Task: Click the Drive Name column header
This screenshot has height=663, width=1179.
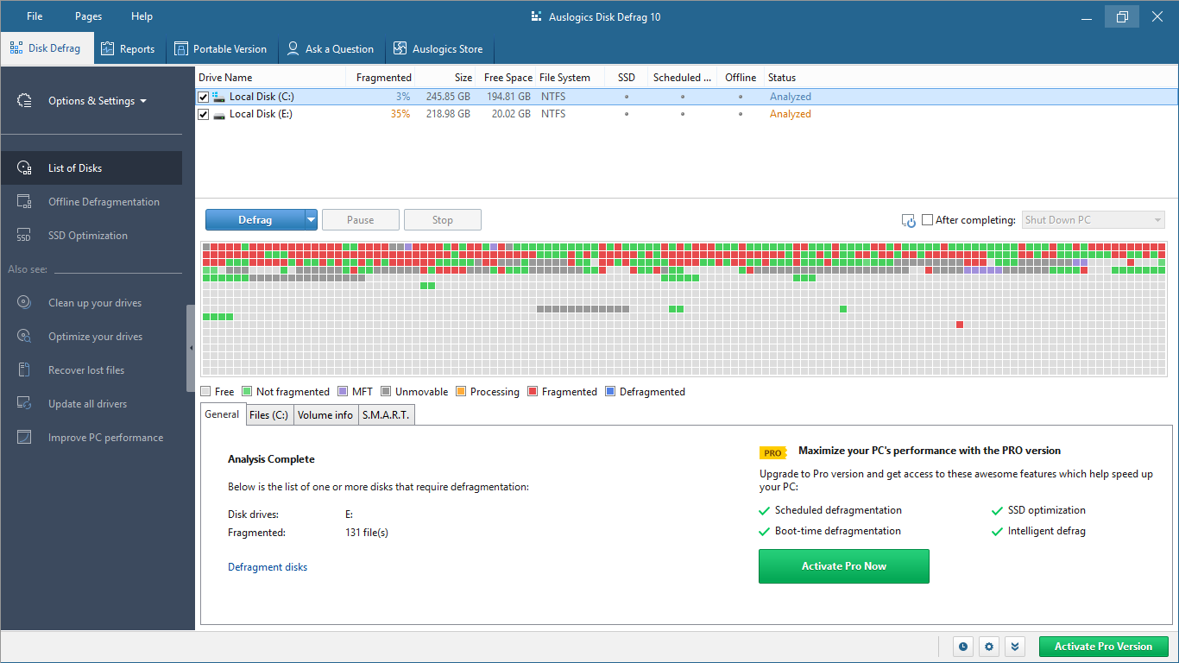Action: pos(271,78)
